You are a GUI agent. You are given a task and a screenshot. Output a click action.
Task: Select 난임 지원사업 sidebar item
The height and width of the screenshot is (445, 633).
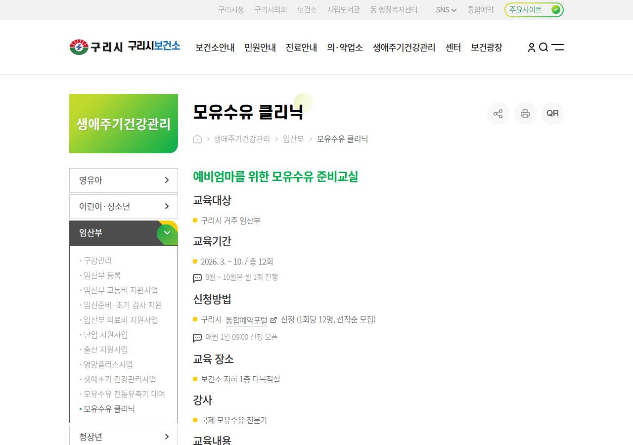coord(105,335)
